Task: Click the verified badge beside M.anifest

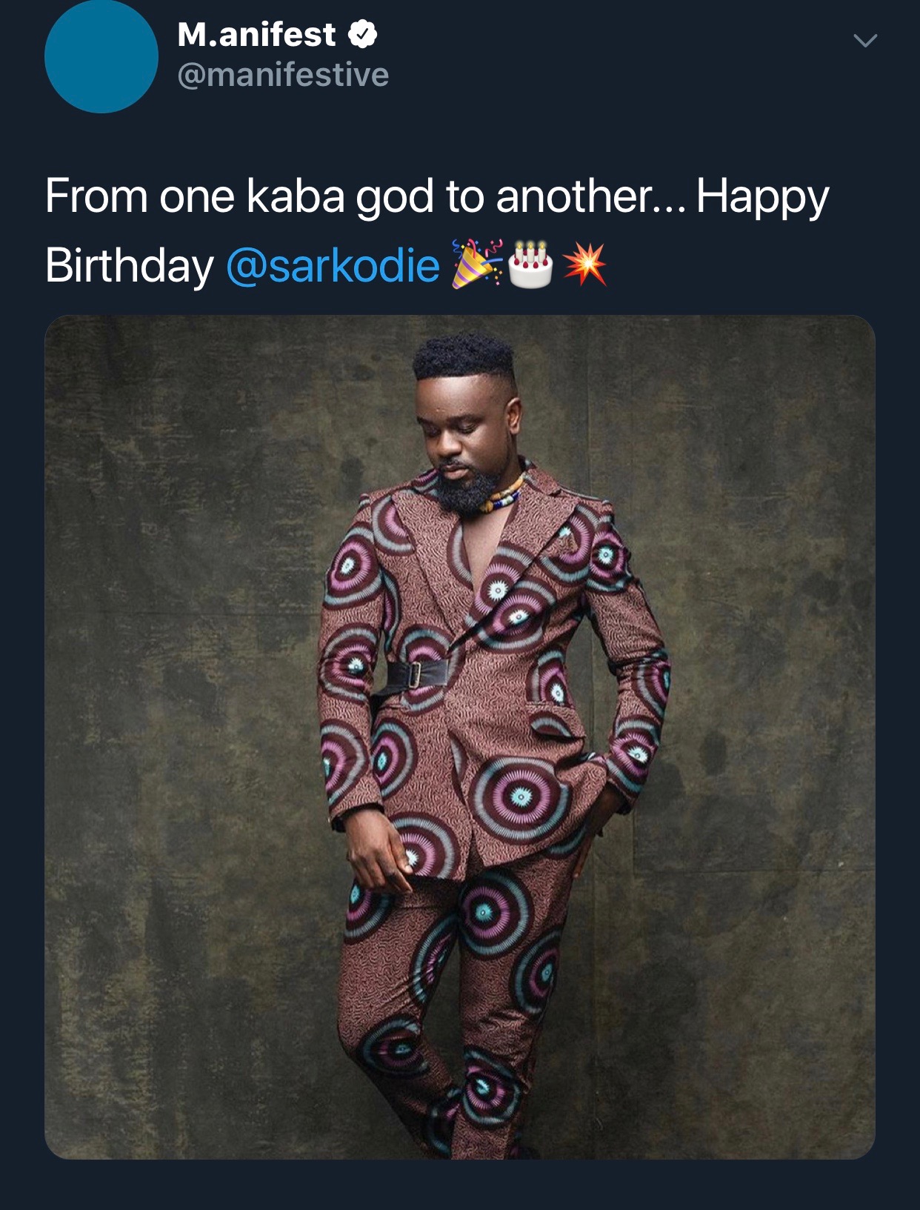Action: [x=362, y=34]
